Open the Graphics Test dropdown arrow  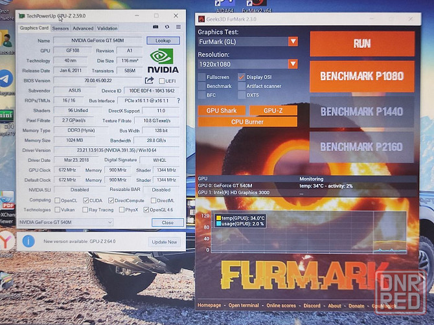point(293,42)
